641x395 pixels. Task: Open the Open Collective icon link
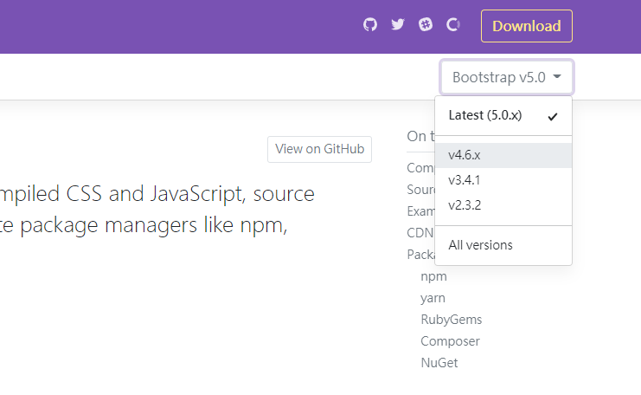click(x=452, y=25)
